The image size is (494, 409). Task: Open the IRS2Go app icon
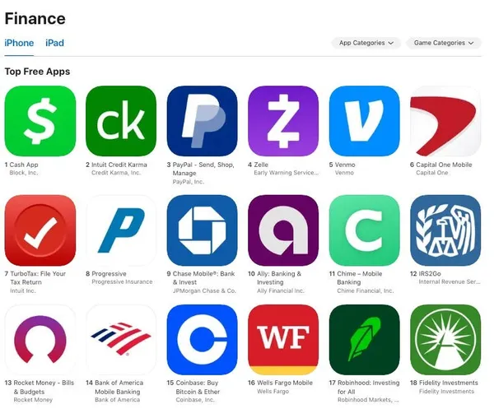point(445,230)
